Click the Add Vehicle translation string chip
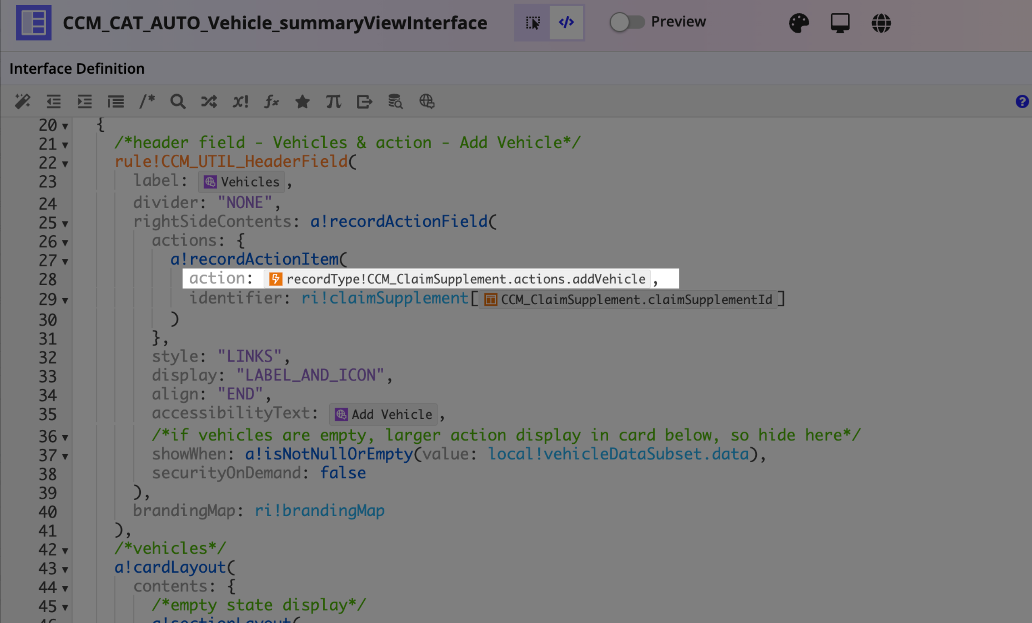The image size is (1032, 623). 384,414
